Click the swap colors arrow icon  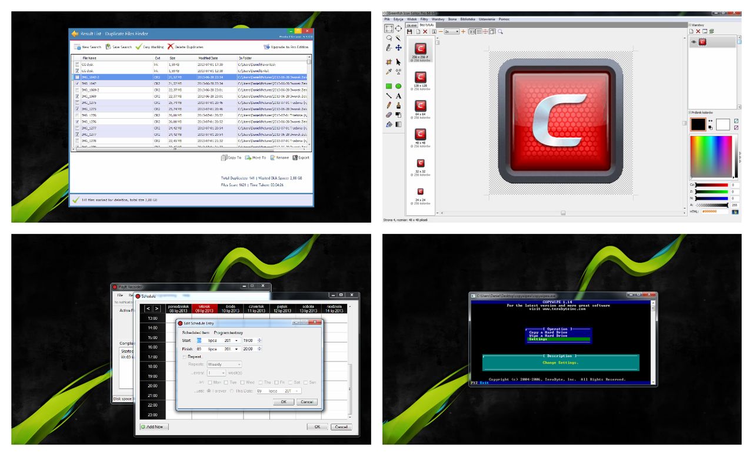click(x=710, y=120)
